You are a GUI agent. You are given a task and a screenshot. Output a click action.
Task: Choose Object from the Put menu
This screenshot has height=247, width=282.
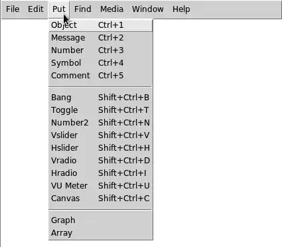click(101, 25)
